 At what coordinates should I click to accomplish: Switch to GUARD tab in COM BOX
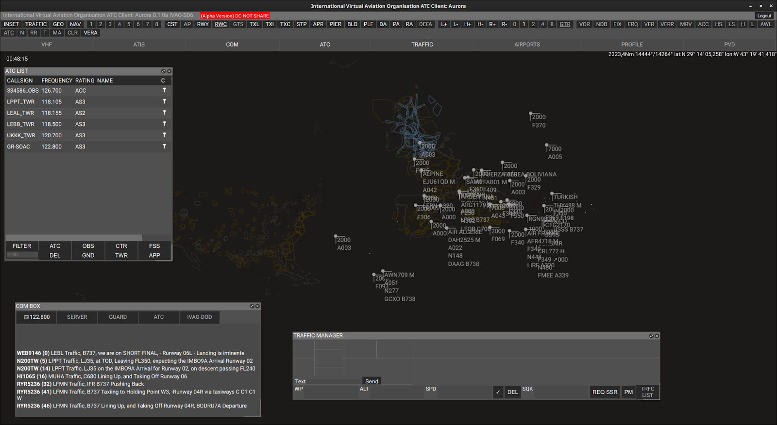click(118, 317)
